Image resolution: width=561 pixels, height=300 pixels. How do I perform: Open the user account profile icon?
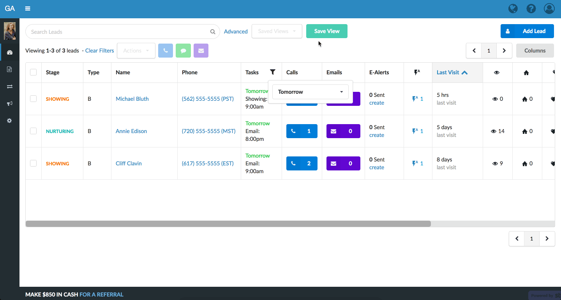(549, 9)
